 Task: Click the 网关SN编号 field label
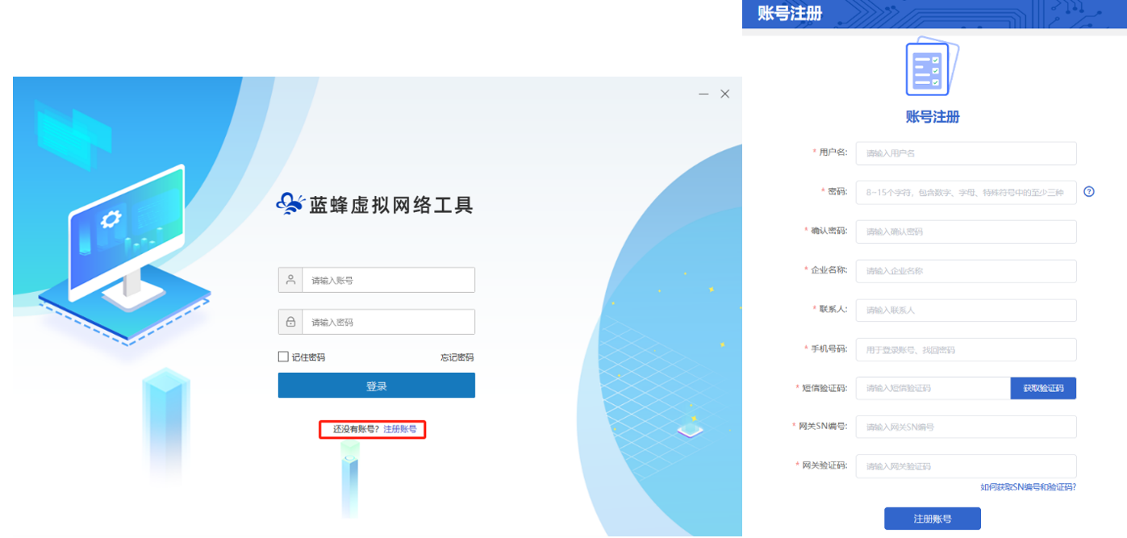(823, 426)
